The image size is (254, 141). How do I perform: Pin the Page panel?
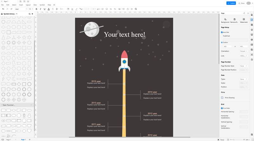(x=244, y=13)
